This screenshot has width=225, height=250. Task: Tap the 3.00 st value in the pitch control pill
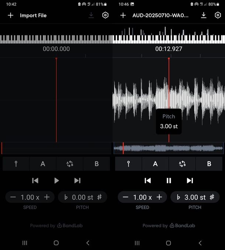coord(195,197)
